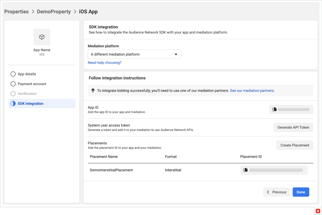Click the dropdown arrow for mediation platform

(176, 54)
